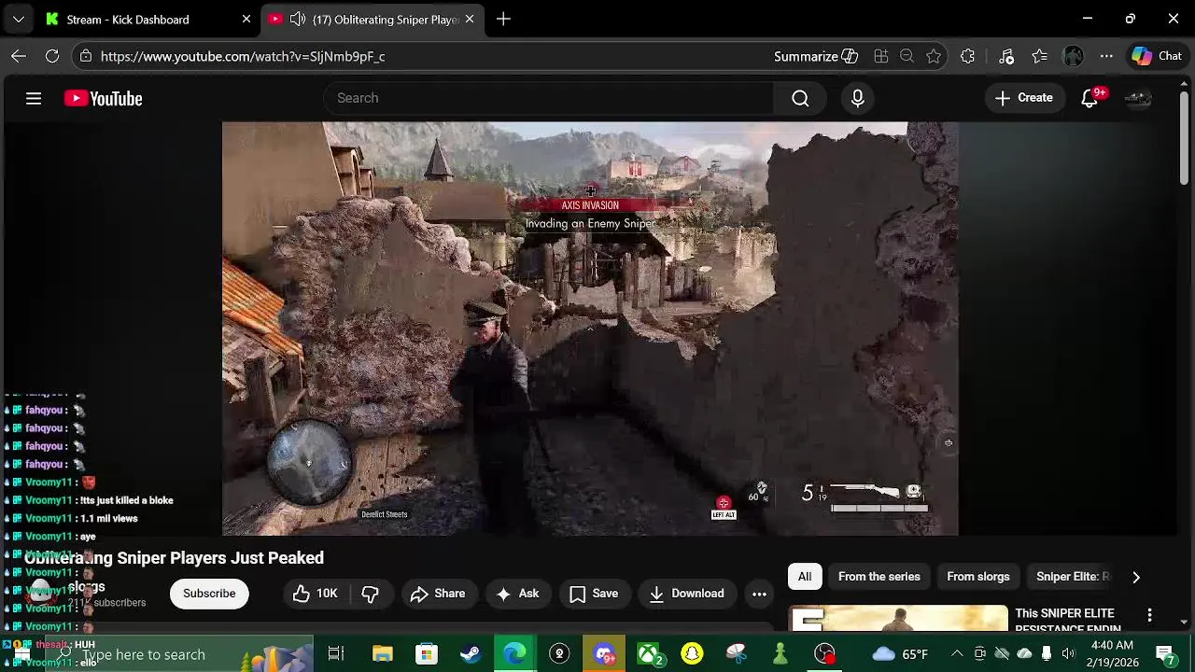Screen dimensions: 1195x672
Task: Close the Kick Dashboard tab
Action: (246, 19)
